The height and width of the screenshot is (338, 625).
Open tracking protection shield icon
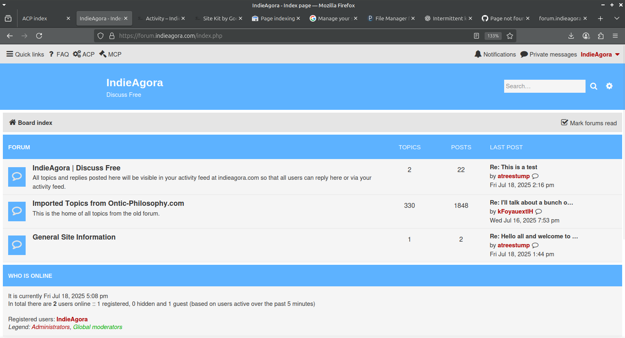point(101,36)
